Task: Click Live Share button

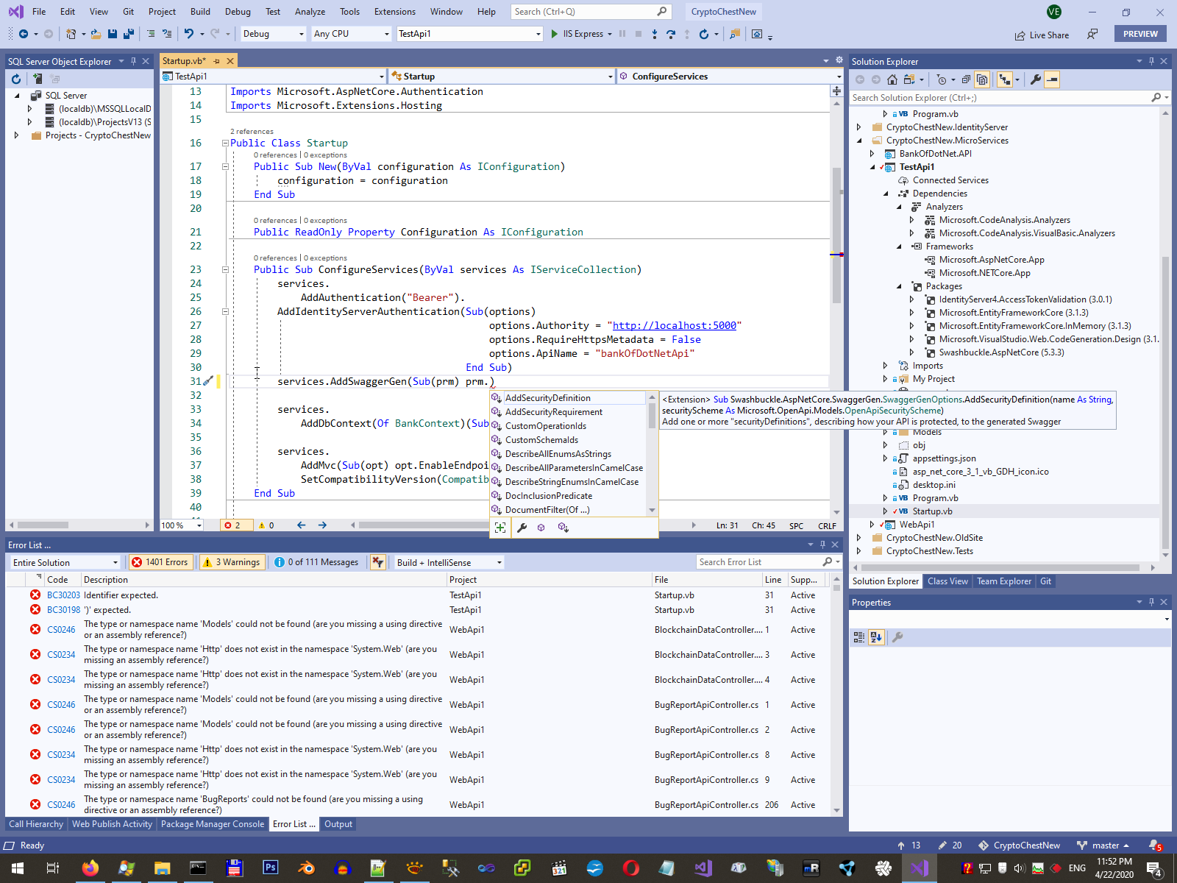Action: 1042,35
